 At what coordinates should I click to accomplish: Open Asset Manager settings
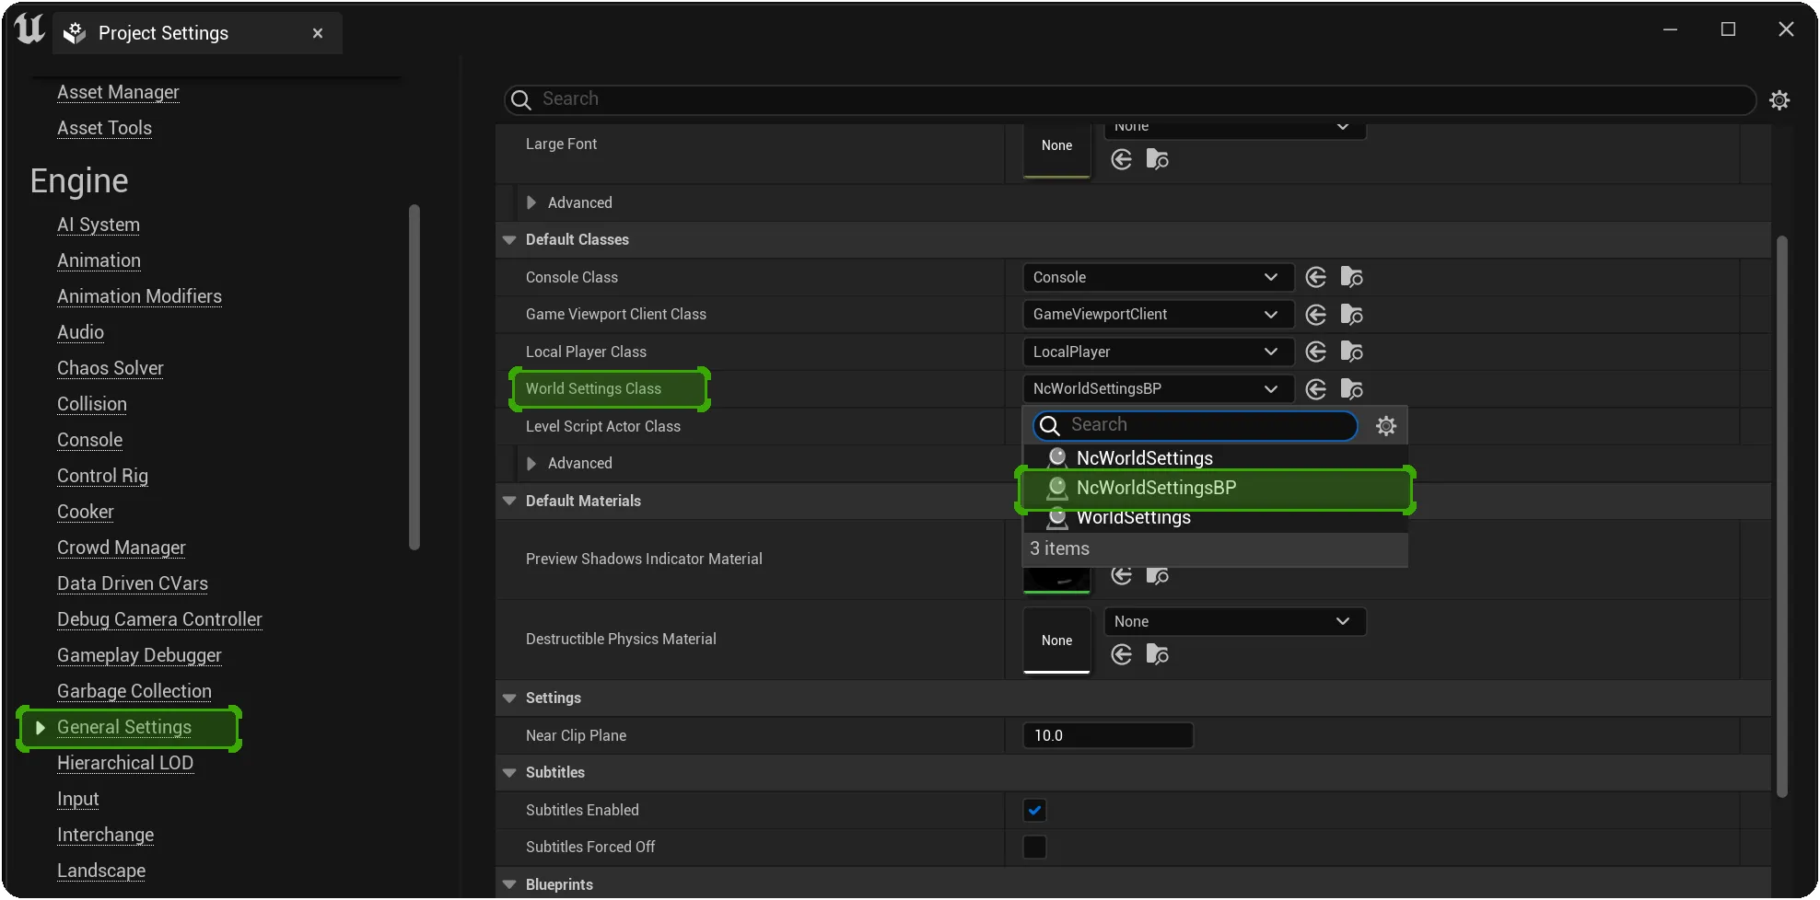pos(118,92)
